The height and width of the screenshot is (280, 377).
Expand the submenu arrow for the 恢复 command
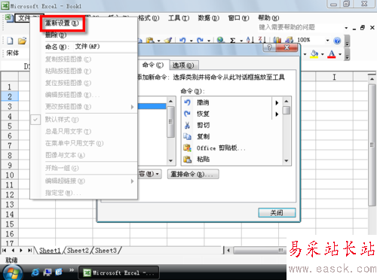click(x=277, y=114)
